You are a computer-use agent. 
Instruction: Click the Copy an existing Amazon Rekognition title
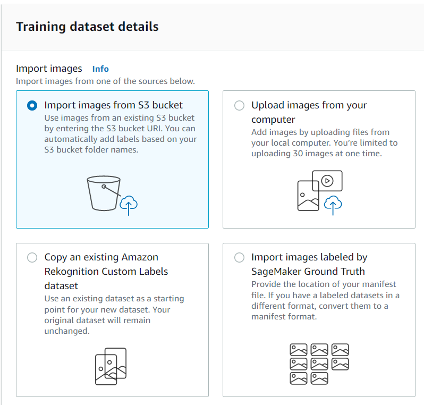(x=106, y=272)
